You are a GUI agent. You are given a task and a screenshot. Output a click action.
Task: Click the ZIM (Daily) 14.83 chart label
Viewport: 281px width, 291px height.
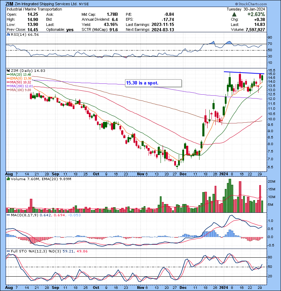point(28,70)
